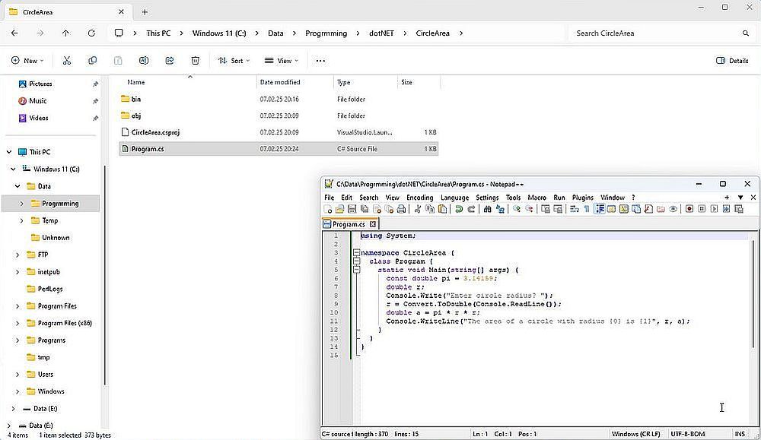This screenshot has width=761, height=440.
Task: Zoom in using the Notepad++ toolbar icon
Action: pos(517,209)
